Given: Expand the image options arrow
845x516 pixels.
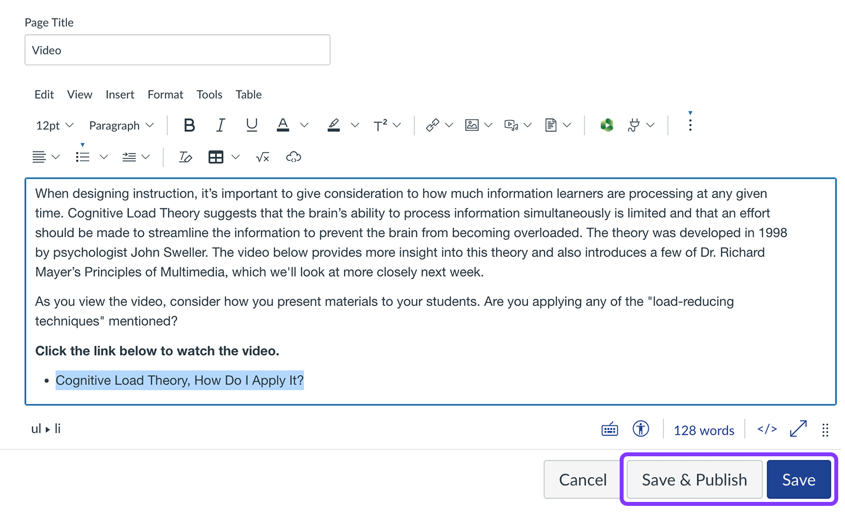Looking at the screenshot, I should coord(488,125).
